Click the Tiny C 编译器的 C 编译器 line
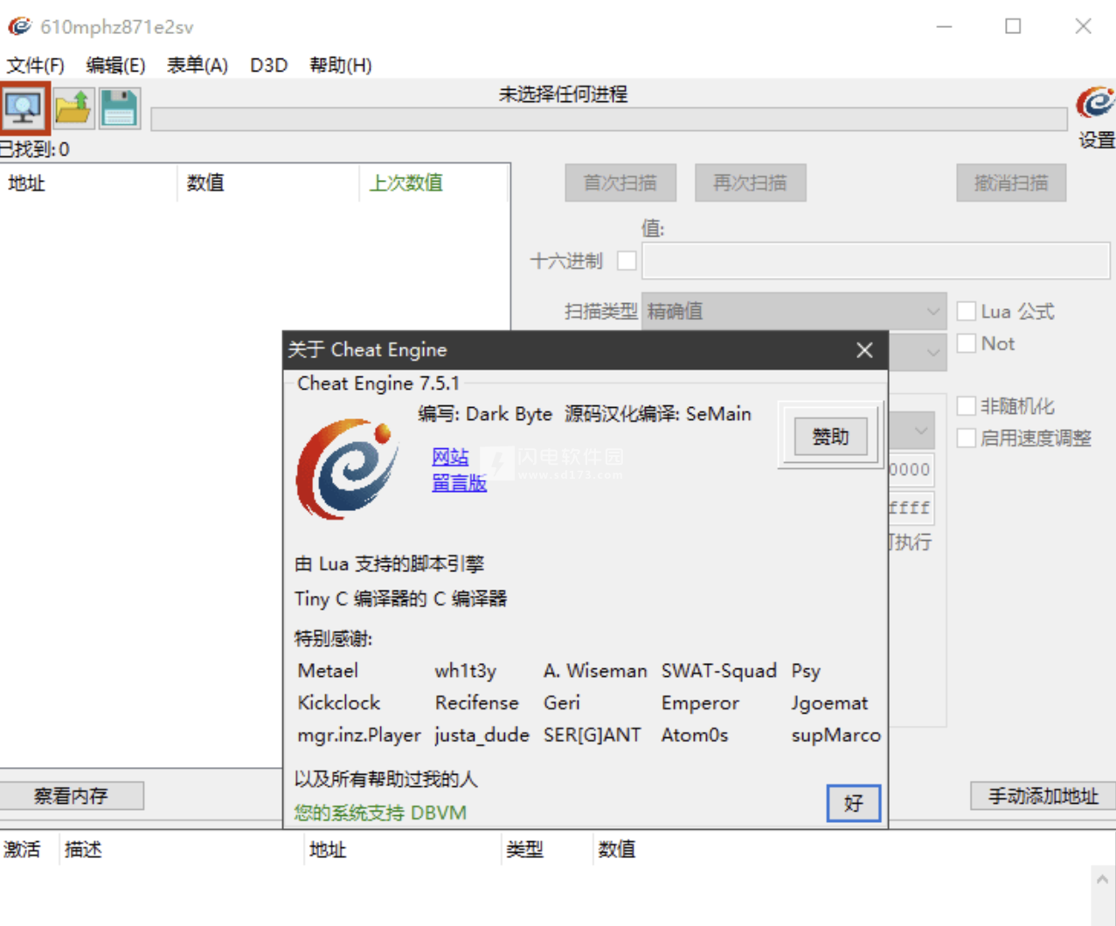 pos(401,598)
